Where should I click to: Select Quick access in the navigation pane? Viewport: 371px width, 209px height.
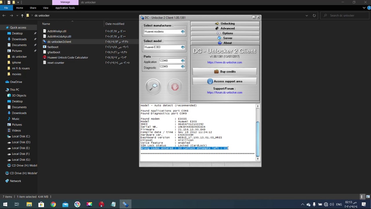tap(18, 28)
